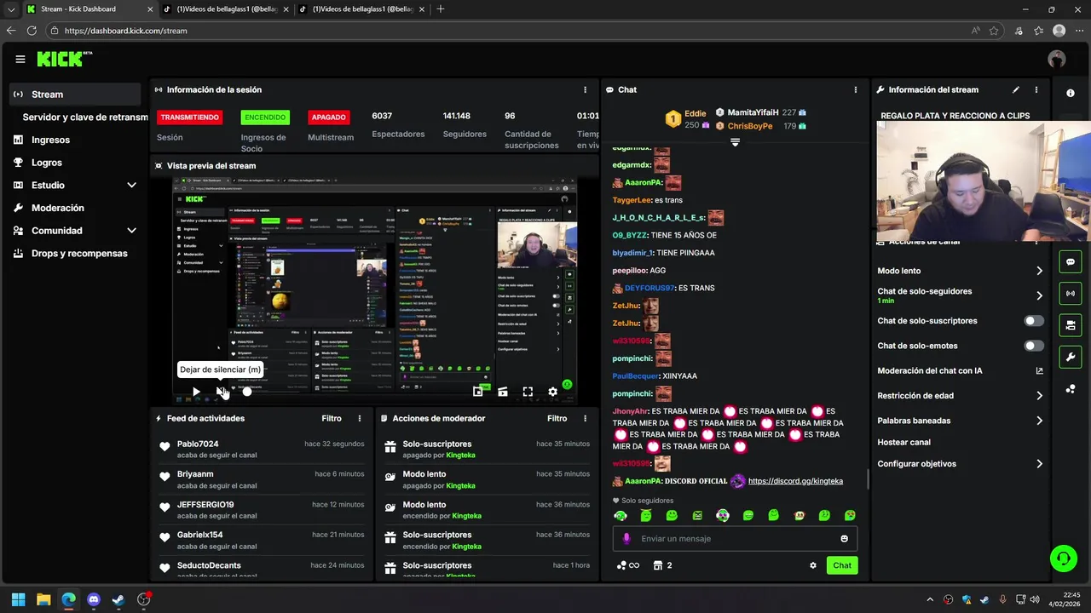Send message with green Chat button

842,565
